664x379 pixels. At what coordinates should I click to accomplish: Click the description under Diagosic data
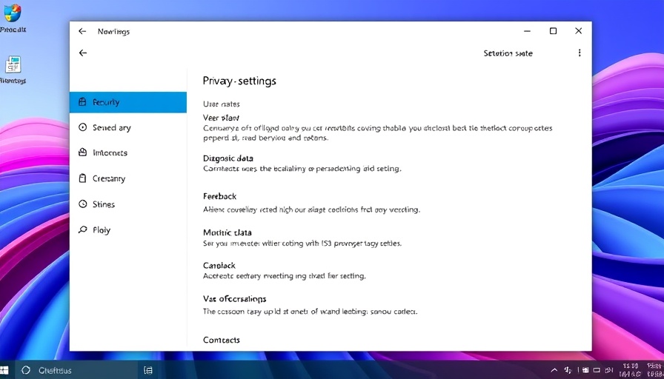coord(302,169)
